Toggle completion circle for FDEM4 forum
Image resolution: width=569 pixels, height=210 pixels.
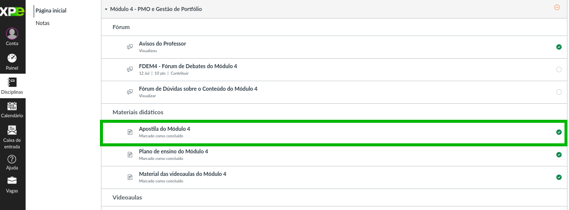pyautogui.click(x=559, y=70)
